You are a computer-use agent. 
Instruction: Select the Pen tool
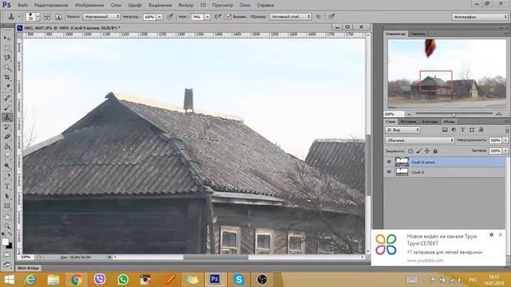[x=7, y=177]
